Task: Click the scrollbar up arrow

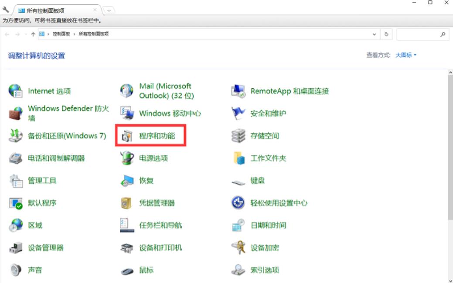Action: pyautogui.click(x=450, y=73)
